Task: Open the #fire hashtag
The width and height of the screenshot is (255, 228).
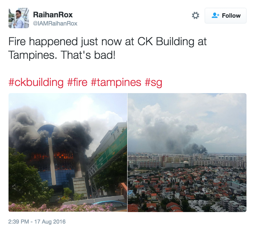Action: [x=77, y=82]
